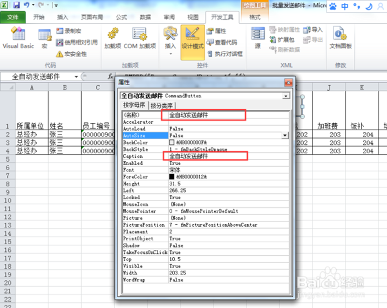Toggle IME 中 Chinese input mode
Viewport: 387px width, 308px height.
tap(345, 6)
